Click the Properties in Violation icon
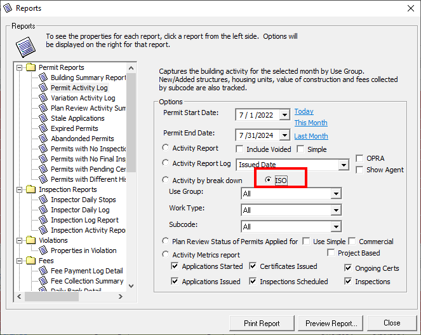421x335 pixels. (x=43, y=250)
